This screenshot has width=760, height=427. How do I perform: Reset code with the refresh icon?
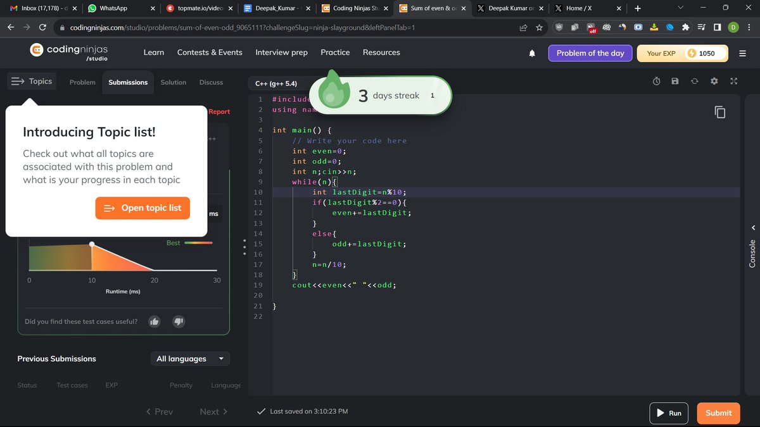point(695,81)
